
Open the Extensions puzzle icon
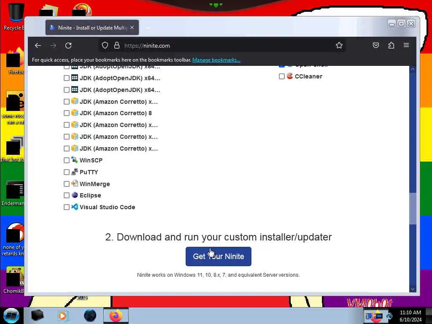point(391,45)
